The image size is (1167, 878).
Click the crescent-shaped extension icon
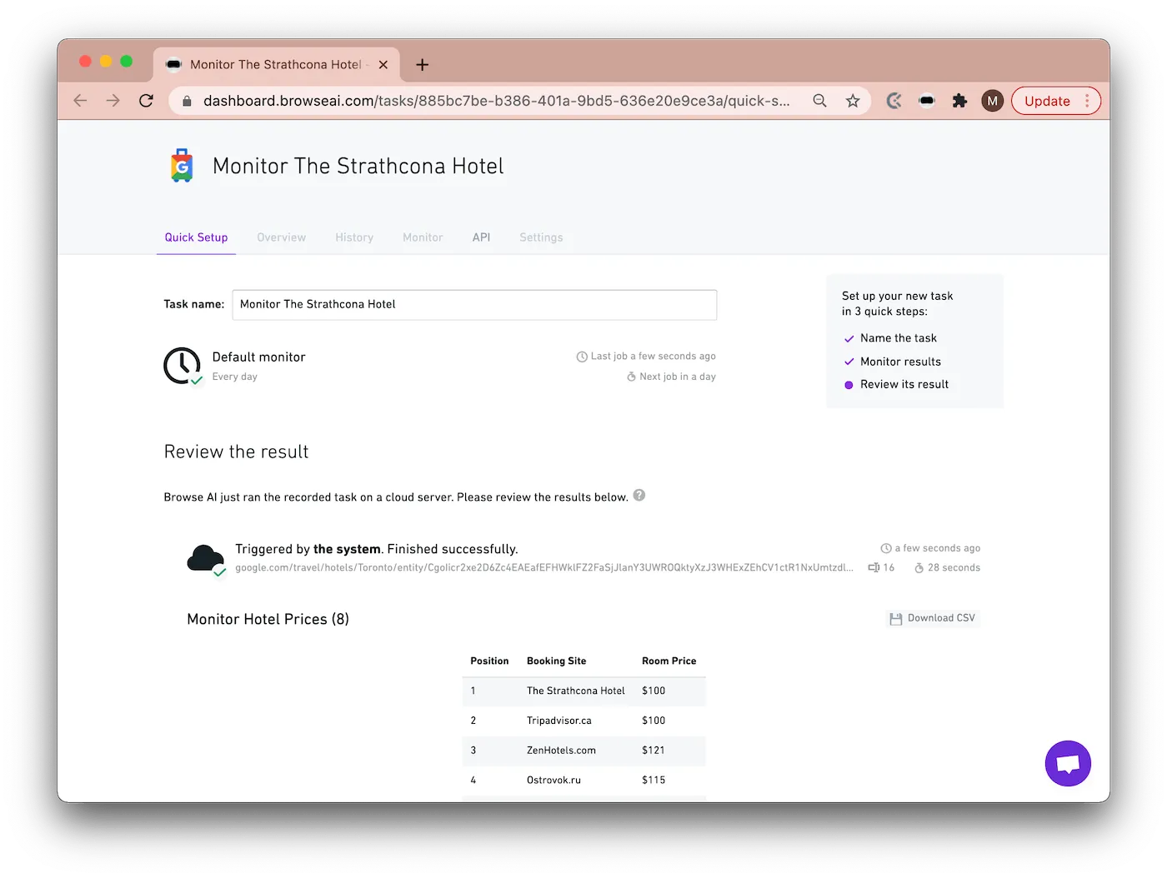(x=894, y=101)
